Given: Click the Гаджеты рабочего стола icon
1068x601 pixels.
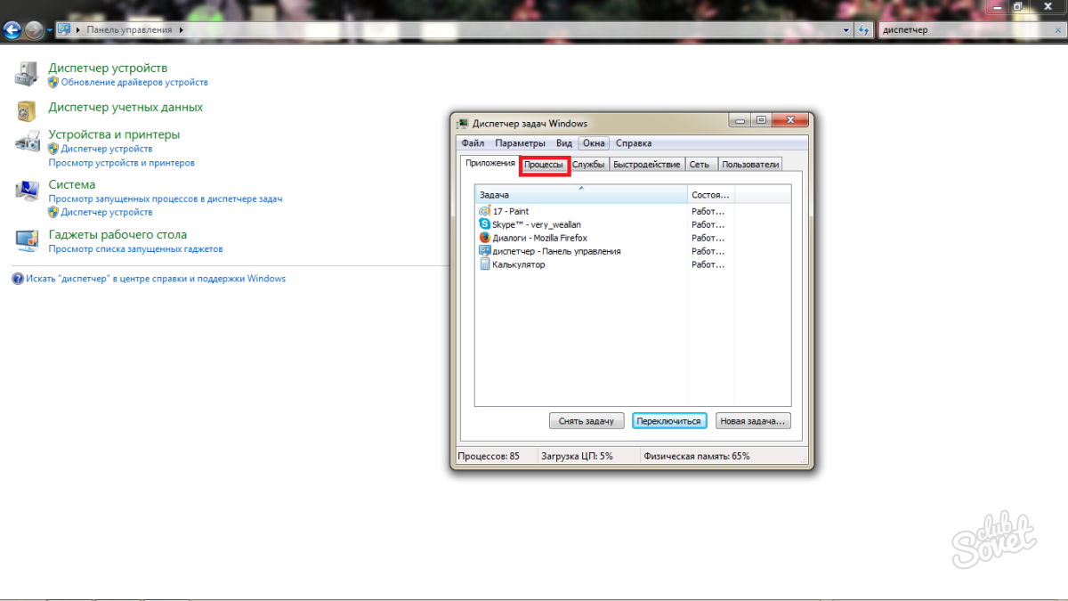Looking at the screenshot, I should coord(28,240).
